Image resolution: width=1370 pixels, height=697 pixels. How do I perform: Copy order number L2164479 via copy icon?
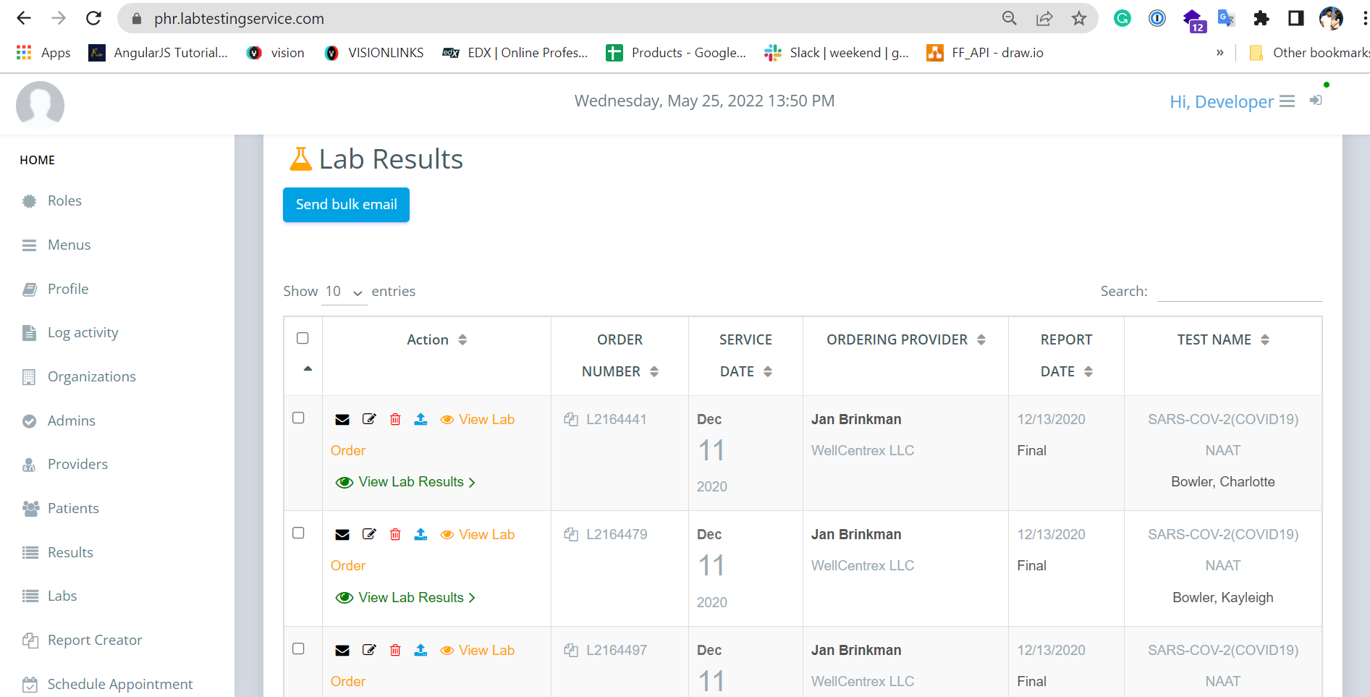point(571,534)
